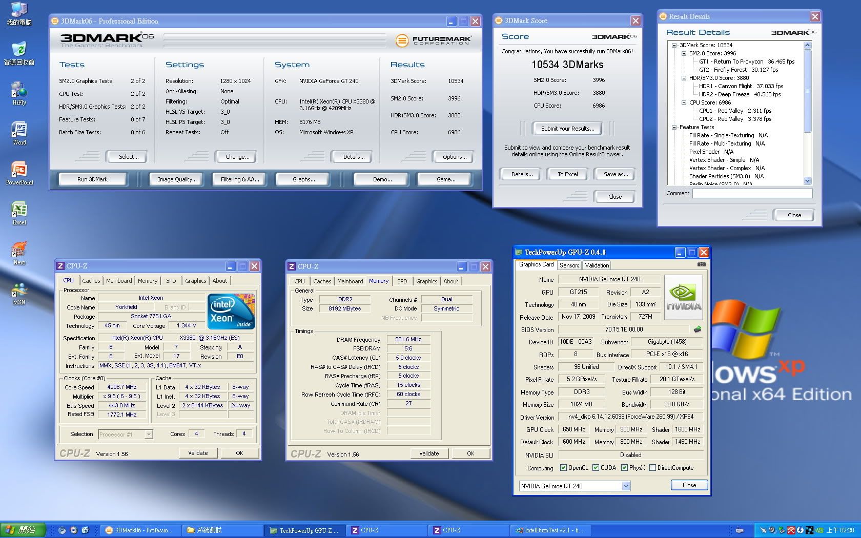The image size is (861, 538).
Task: Click the CPU-Z Z icon in the memory window's title bar
Action: point(292,266)
